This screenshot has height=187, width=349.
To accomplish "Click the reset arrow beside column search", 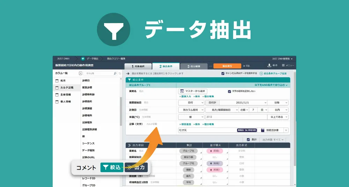I will pyautogui.click(x=120, y=73).
